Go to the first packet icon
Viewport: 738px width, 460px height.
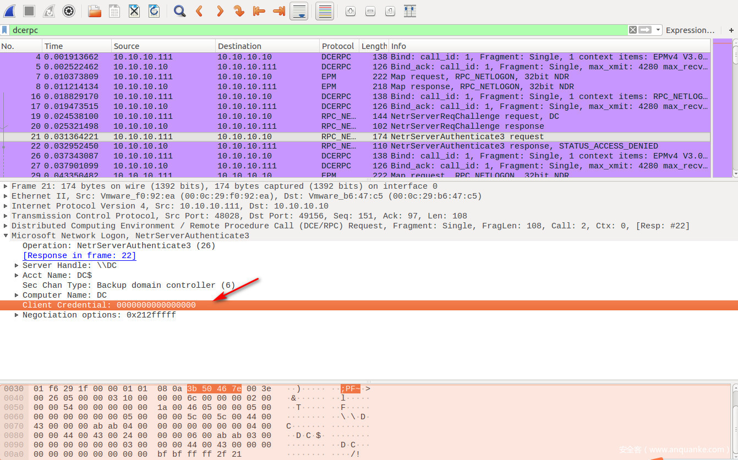[259, 11]
